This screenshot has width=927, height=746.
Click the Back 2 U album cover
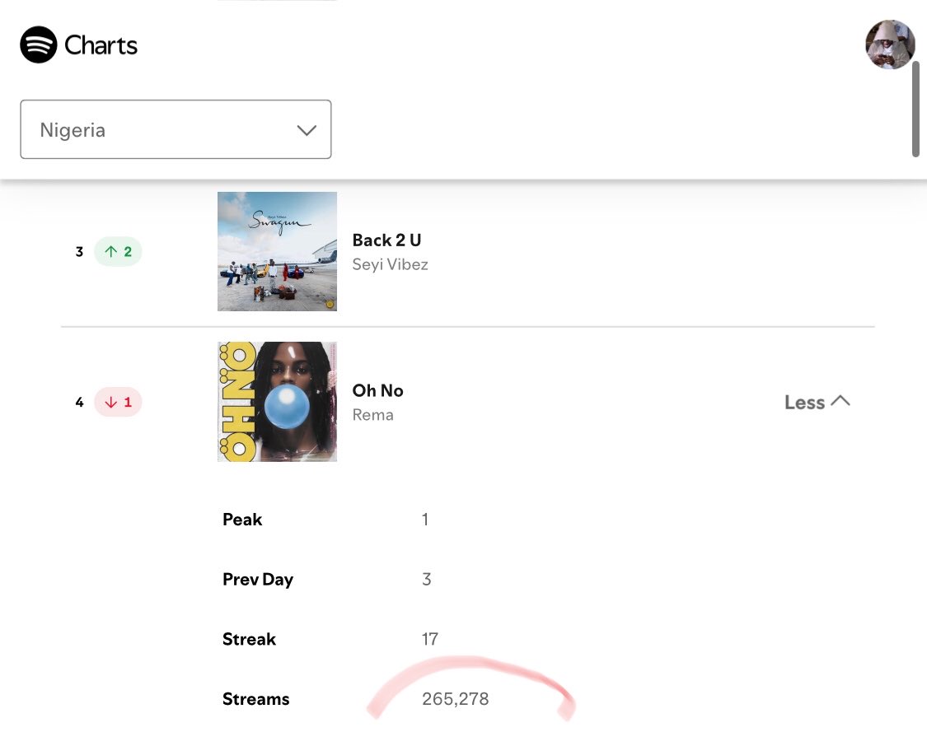[x=277, y=252]
